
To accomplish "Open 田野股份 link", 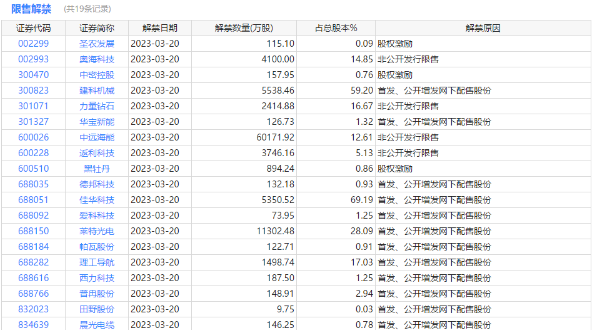I will click(97, 309).
